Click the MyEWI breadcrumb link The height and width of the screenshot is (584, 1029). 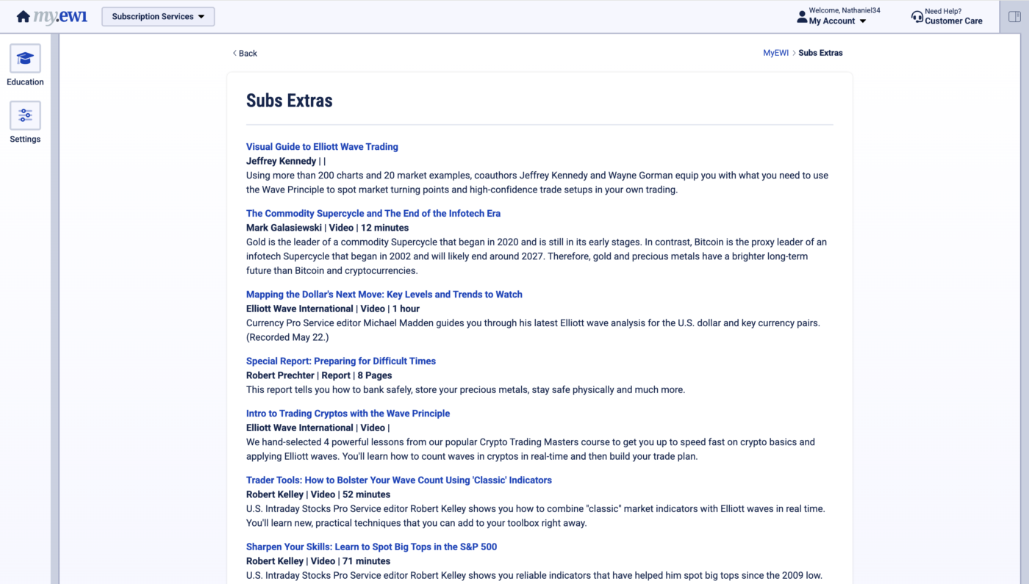click(x=775, y=53)
